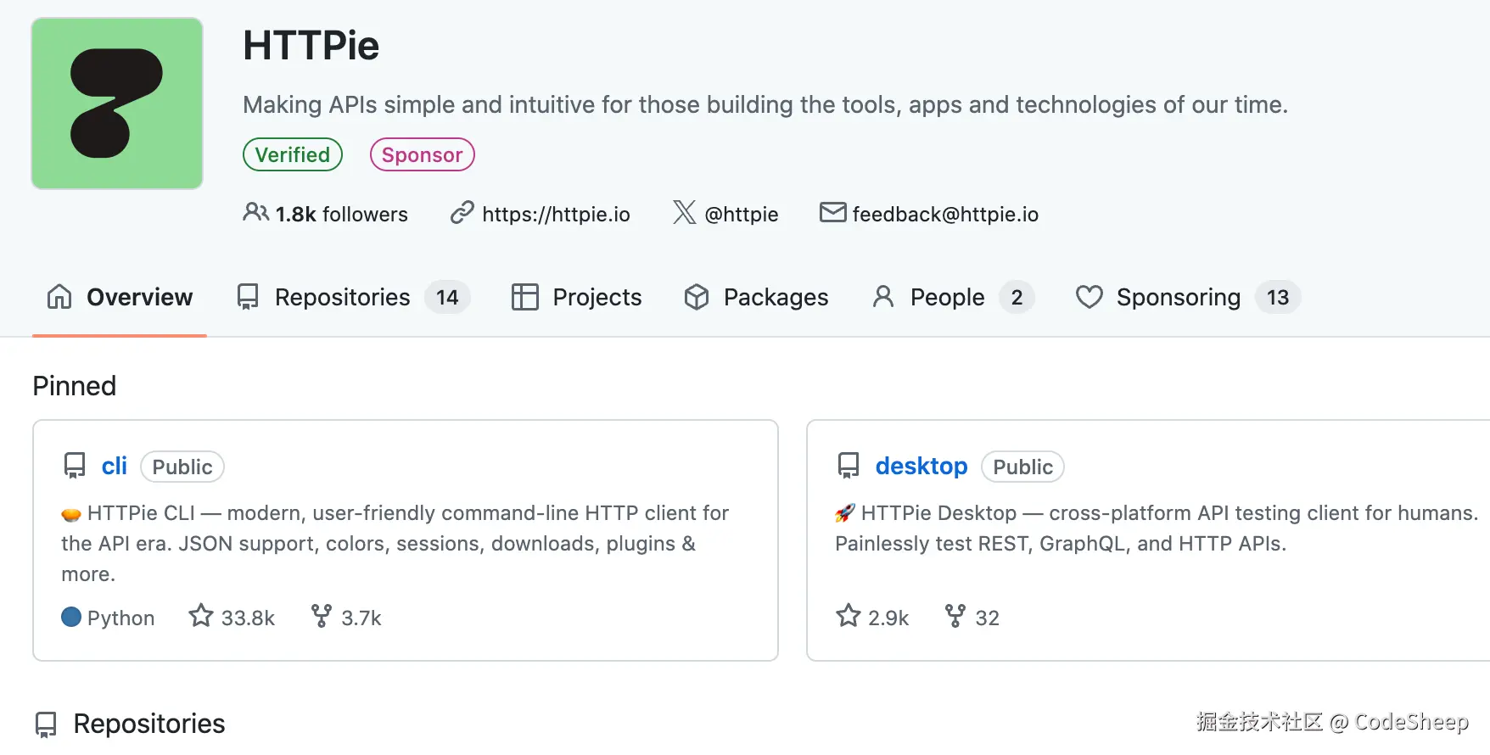Click the star icon on cli repo
Viewport: 1490px width, 755px height.
point(201,615)
